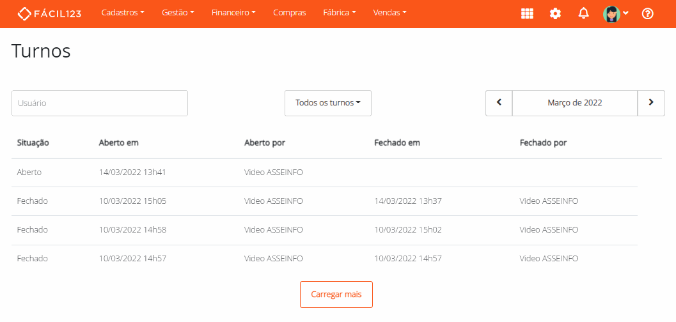Expand the Vendas menu
This screenshot has width=676, height=322.
click(x=389, y=13)
